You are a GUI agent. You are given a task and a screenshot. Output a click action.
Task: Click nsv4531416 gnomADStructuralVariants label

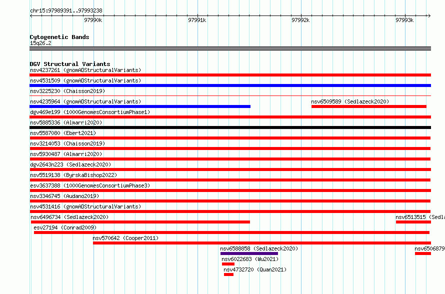(85, 206)
